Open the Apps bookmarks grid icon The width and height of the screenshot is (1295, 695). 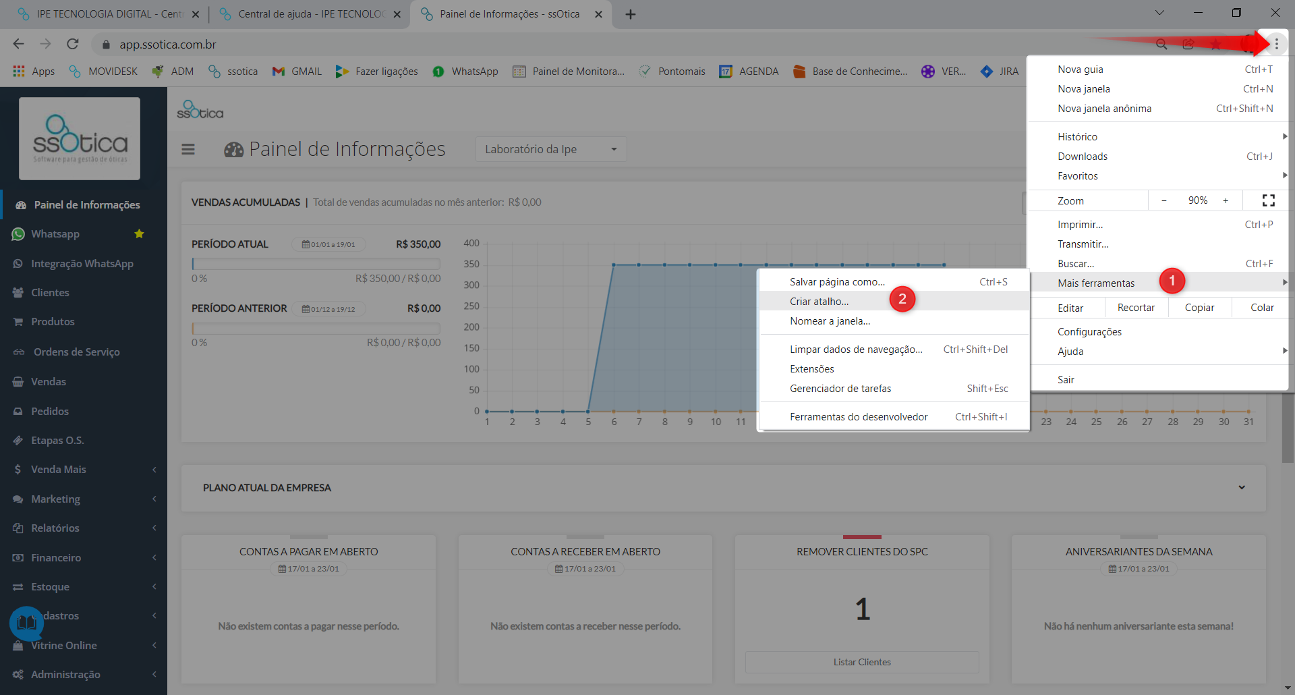[x=19, y=71]
